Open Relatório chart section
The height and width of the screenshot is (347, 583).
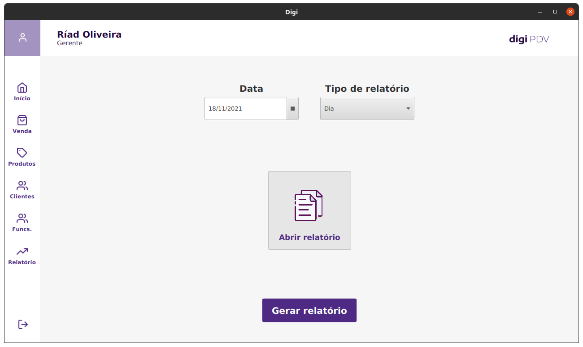click(22, 256)
